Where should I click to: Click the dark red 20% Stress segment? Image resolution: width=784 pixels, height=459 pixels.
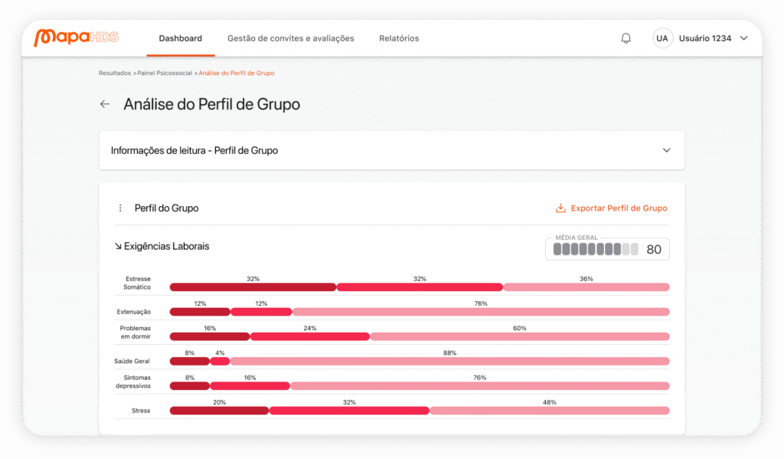pos(219,411)
